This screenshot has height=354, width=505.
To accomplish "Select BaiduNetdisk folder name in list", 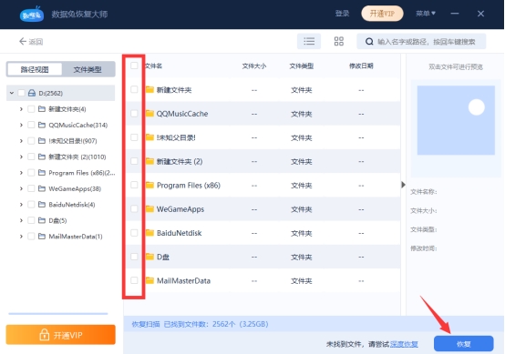I will click(179, 233).
